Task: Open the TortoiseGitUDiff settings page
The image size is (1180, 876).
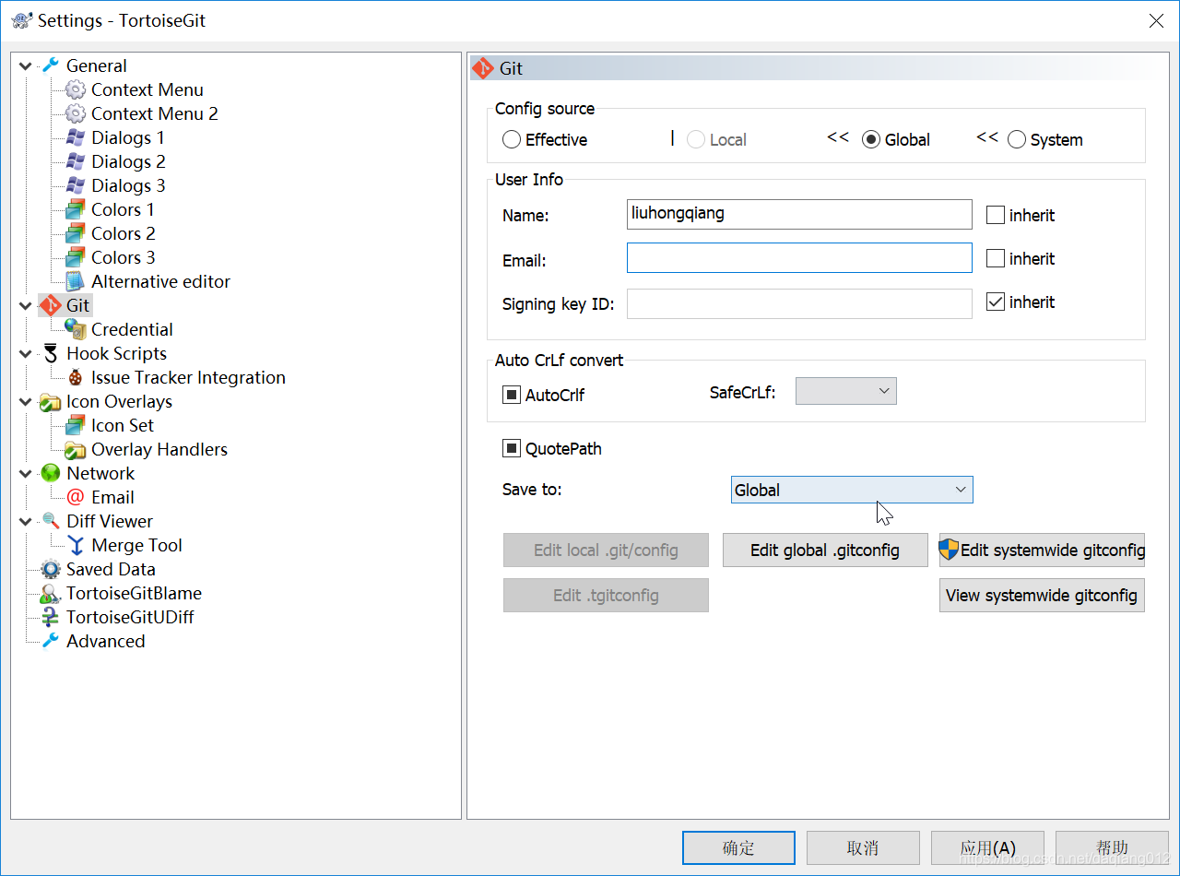Action: tap(130, 617)
